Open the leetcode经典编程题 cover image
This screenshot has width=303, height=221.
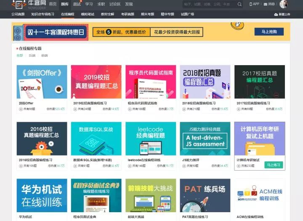coord(151,139)
